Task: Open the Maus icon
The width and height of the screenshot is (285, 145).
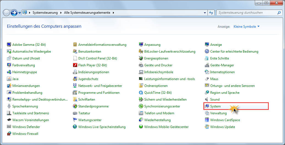Action: 207,79
